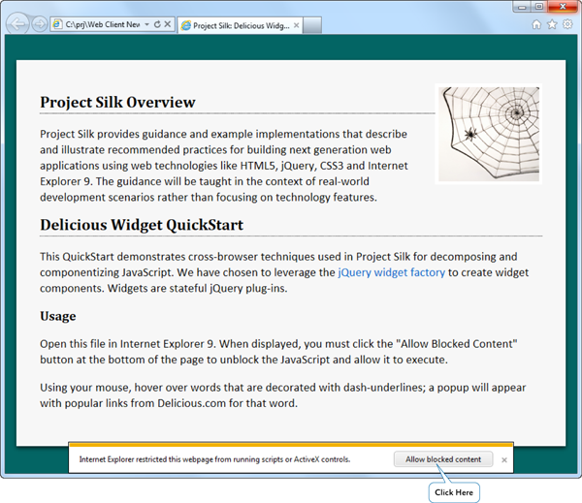Click the Usage heading

point(58,316)
